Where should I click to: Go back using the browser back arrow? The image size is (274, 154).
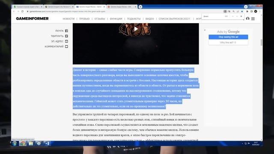point(14,12)
